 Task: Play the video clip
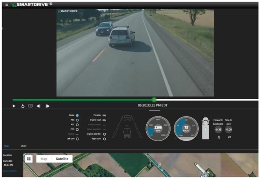click(14, 106)
